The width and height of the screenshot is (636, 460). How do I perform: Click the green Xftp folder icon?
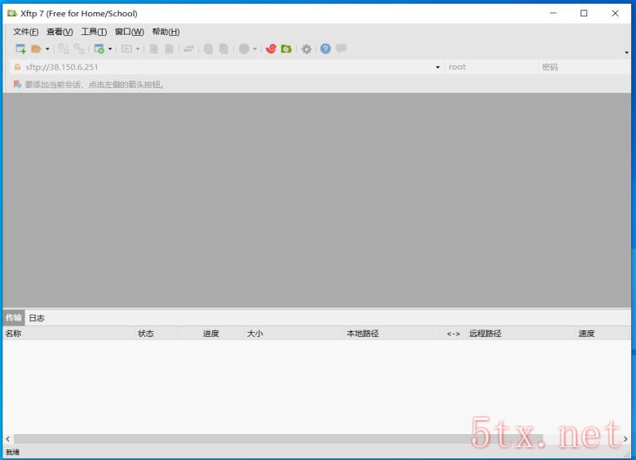coord(286,49)
